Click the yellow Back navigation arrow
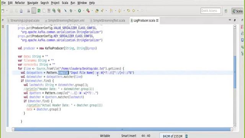This screenshot has width=245, height=138. coord(134,11)
